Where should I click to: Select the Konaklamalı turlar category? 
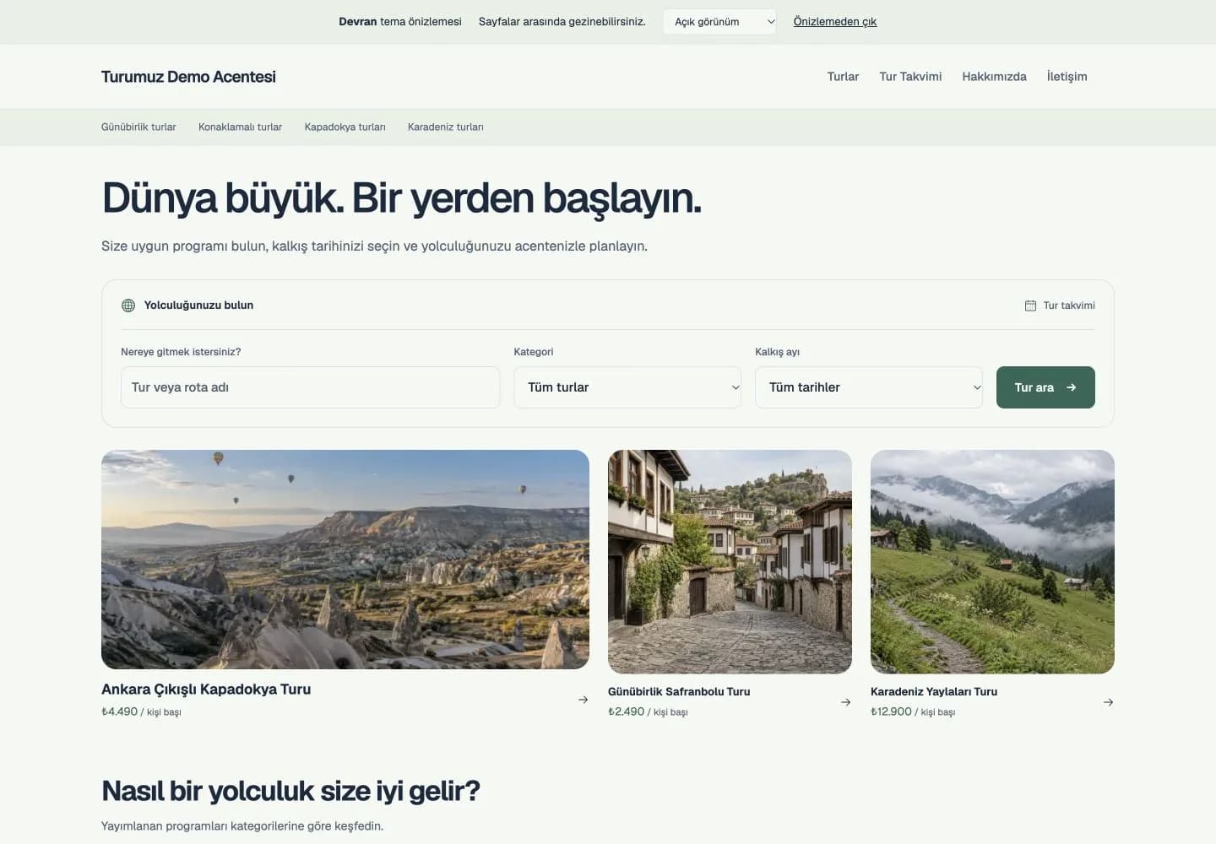[240, 127]
